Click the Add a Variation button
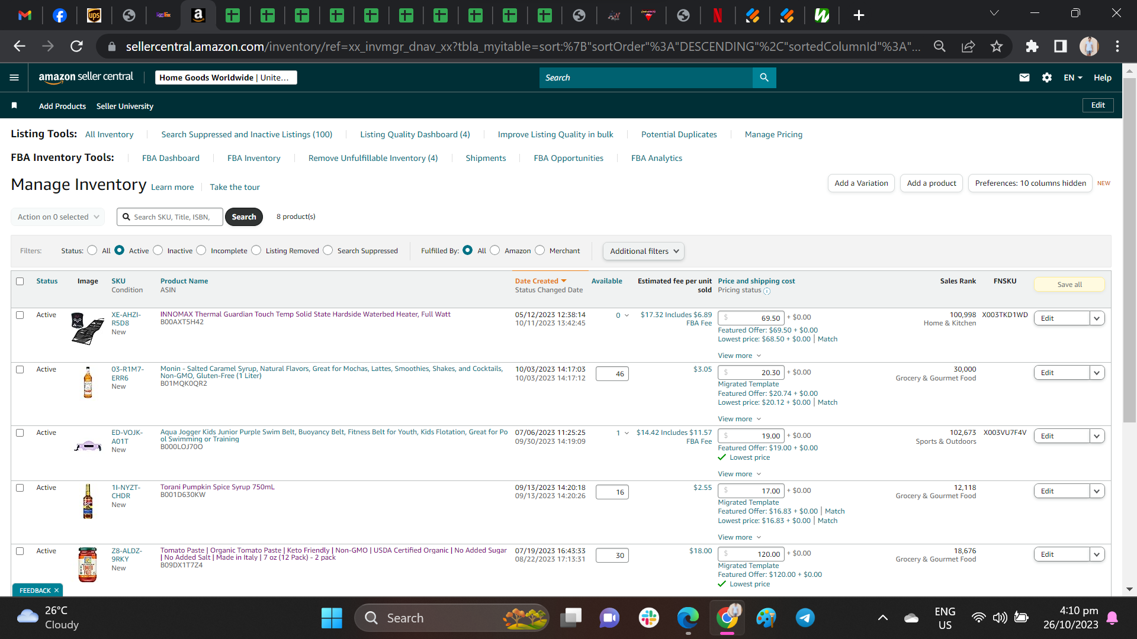The width and height of the screenshot is (1137, 639). coord(861,183)
